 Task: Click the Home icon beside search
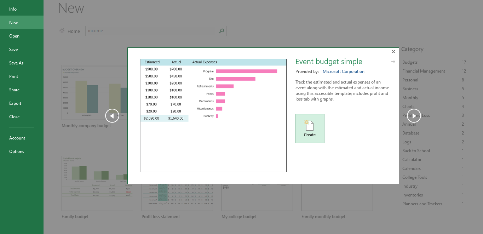(x=62, y=31)
